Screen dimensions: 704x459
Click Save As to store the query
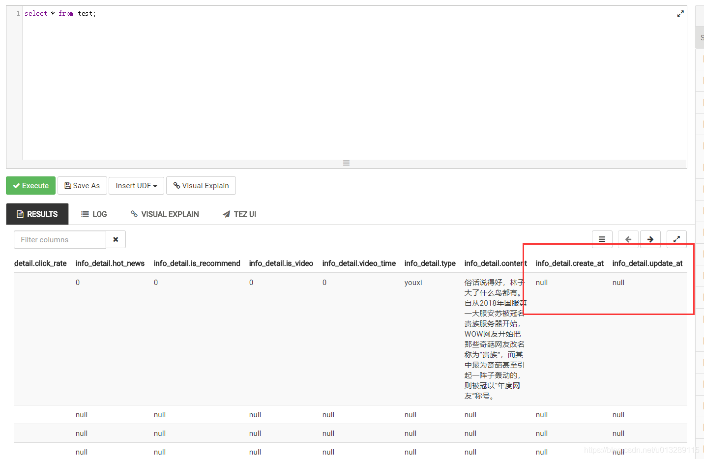coord(82,186)
